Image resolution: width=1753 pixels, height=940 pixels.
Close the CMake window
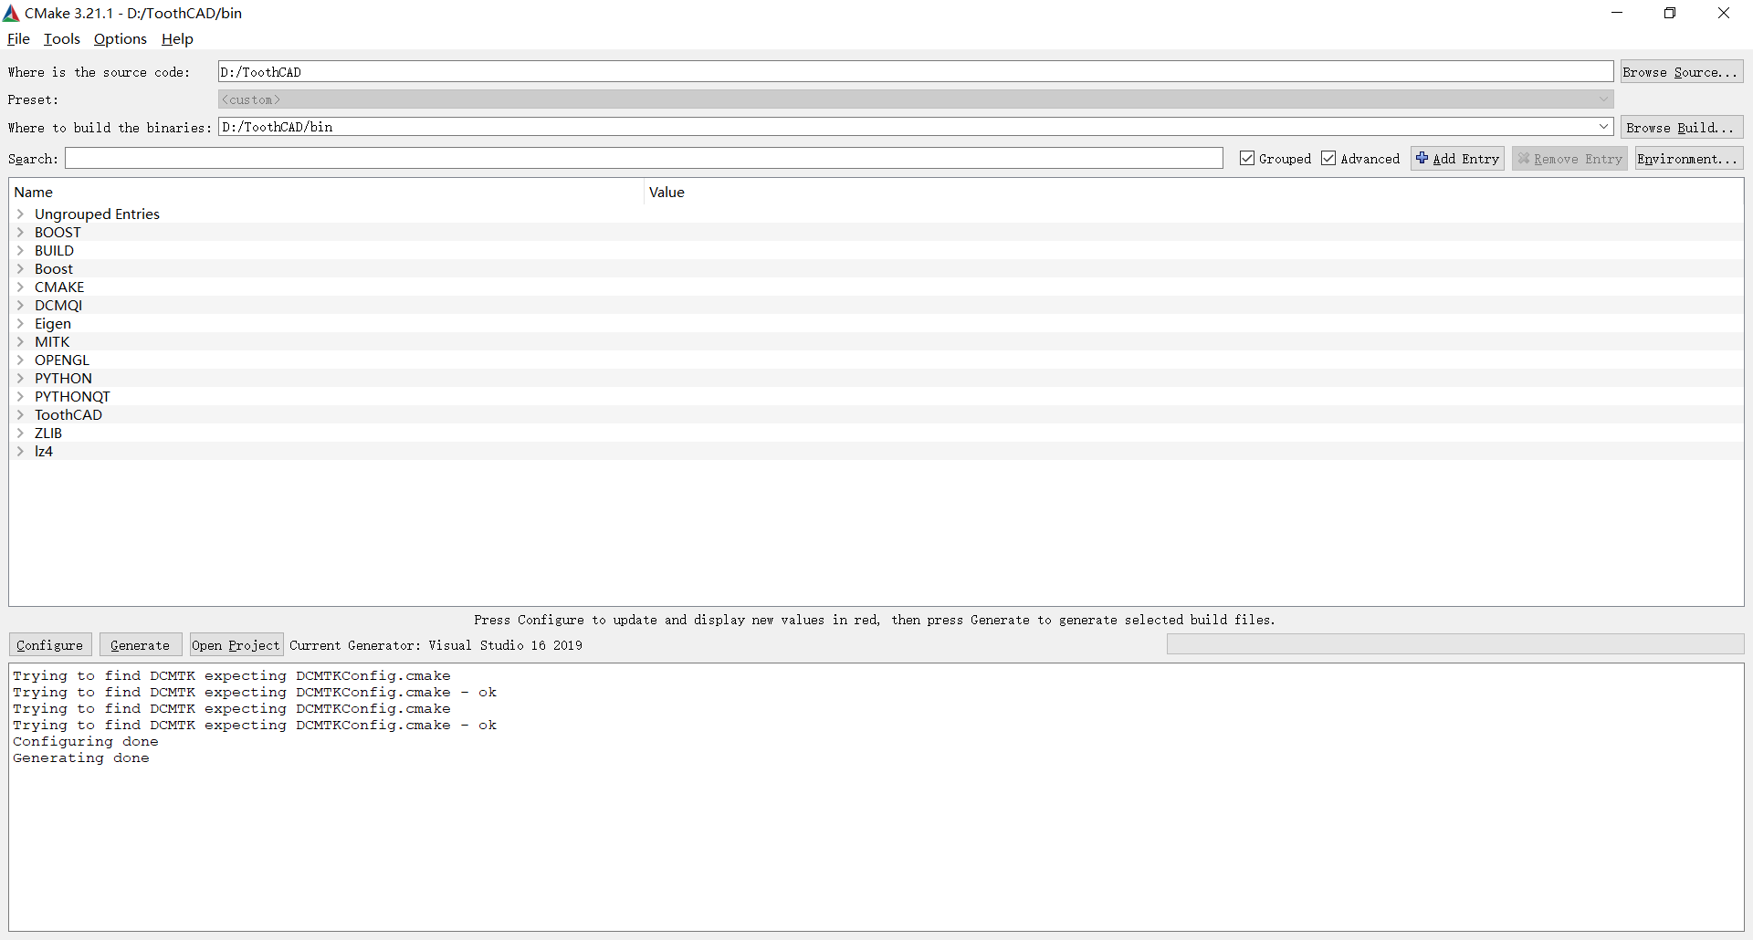[x=1724, y=13]
